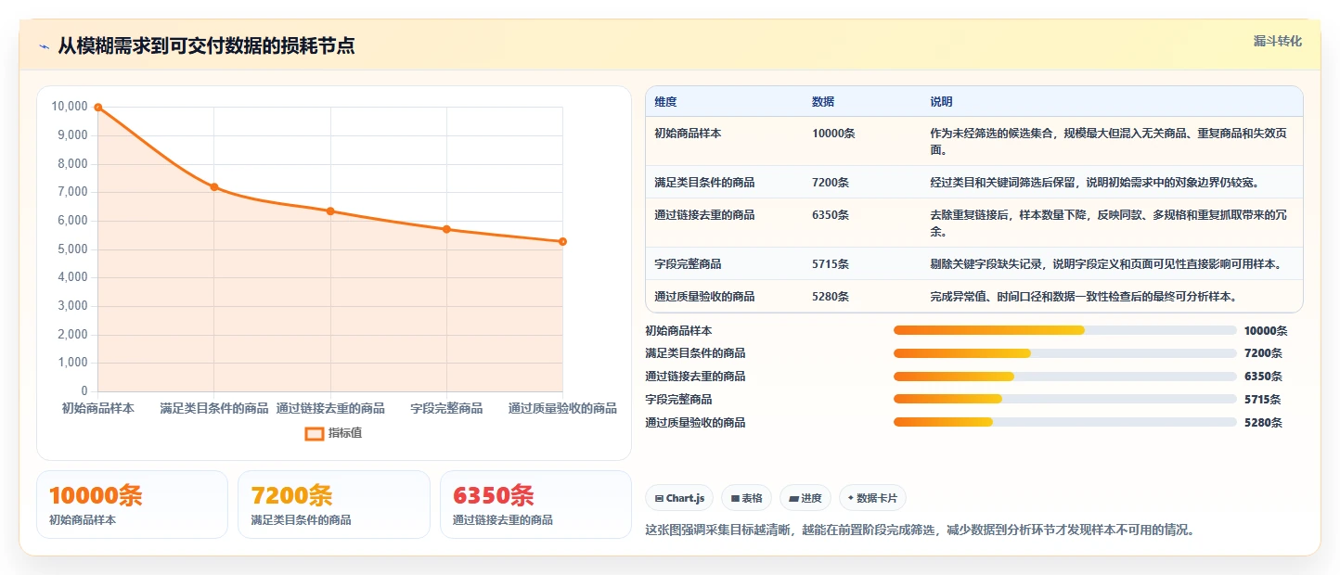
Task: Click the 7200条 summary card
Action: [x=334, y=505]
